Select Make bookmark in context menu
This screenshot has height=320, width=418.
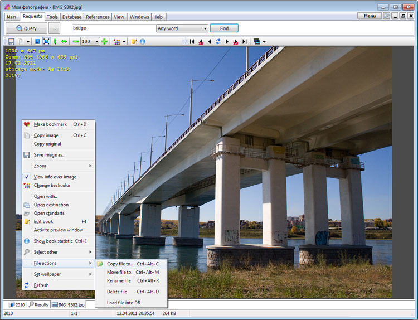59,124
